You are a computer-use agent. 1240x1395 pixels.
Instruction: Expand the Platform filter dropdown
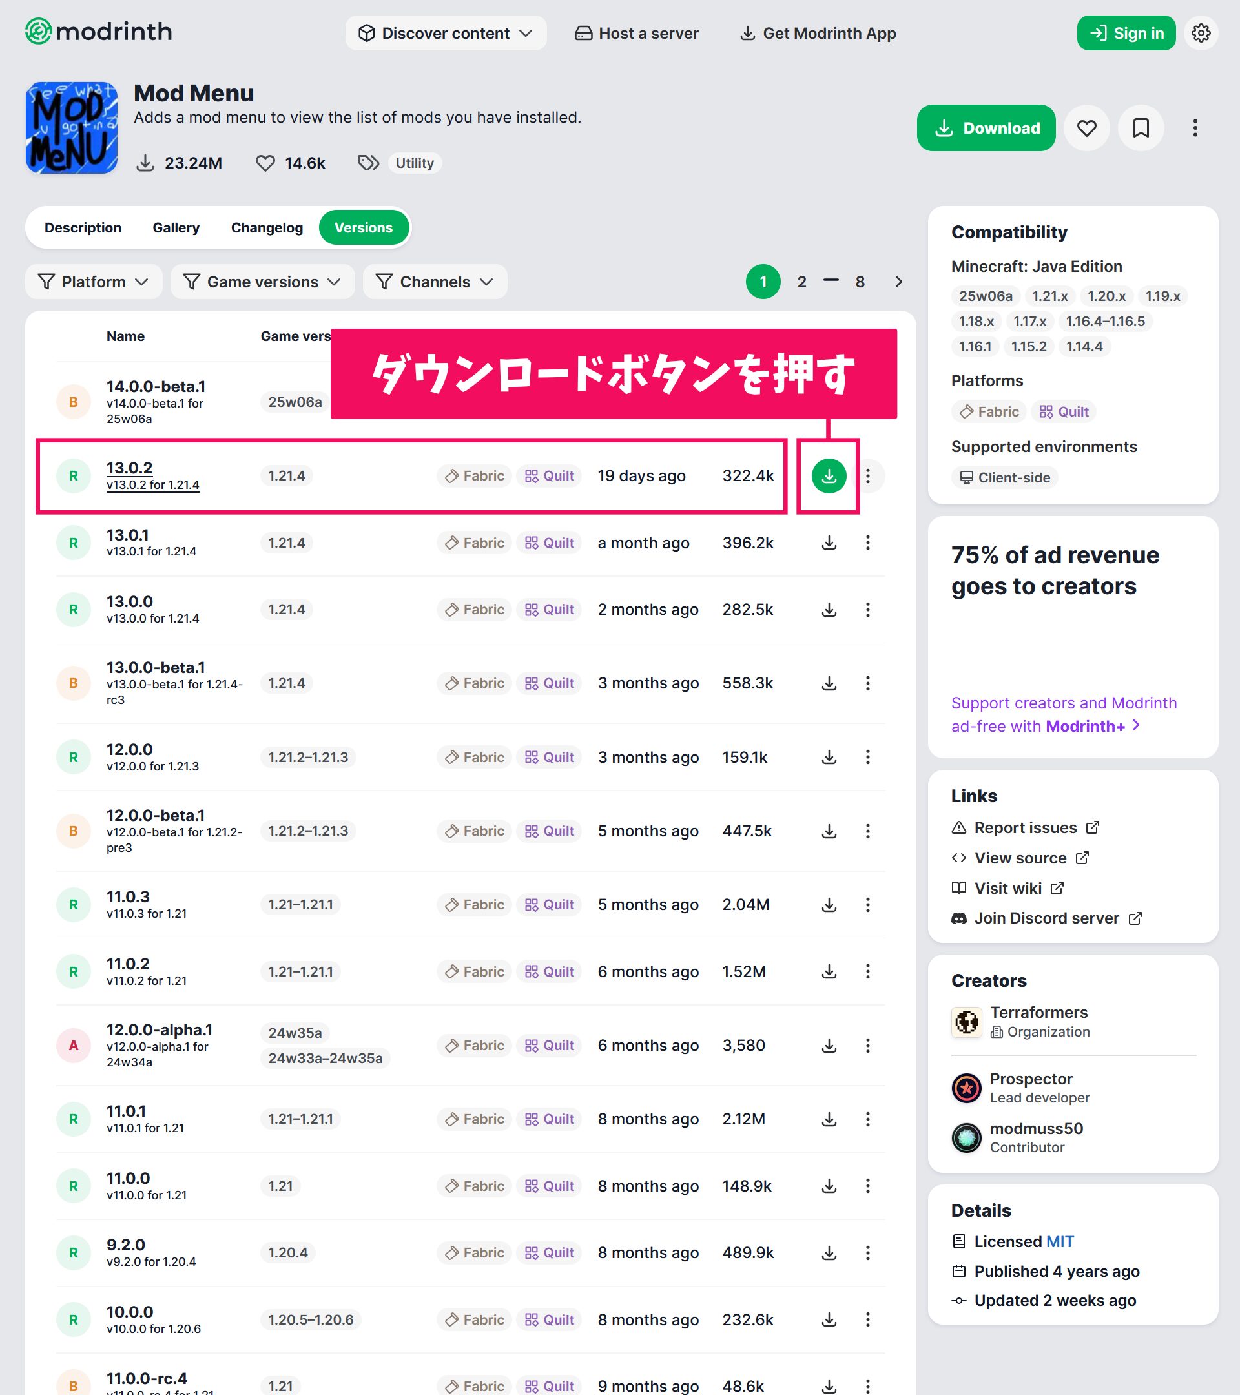tap(94, 282)
